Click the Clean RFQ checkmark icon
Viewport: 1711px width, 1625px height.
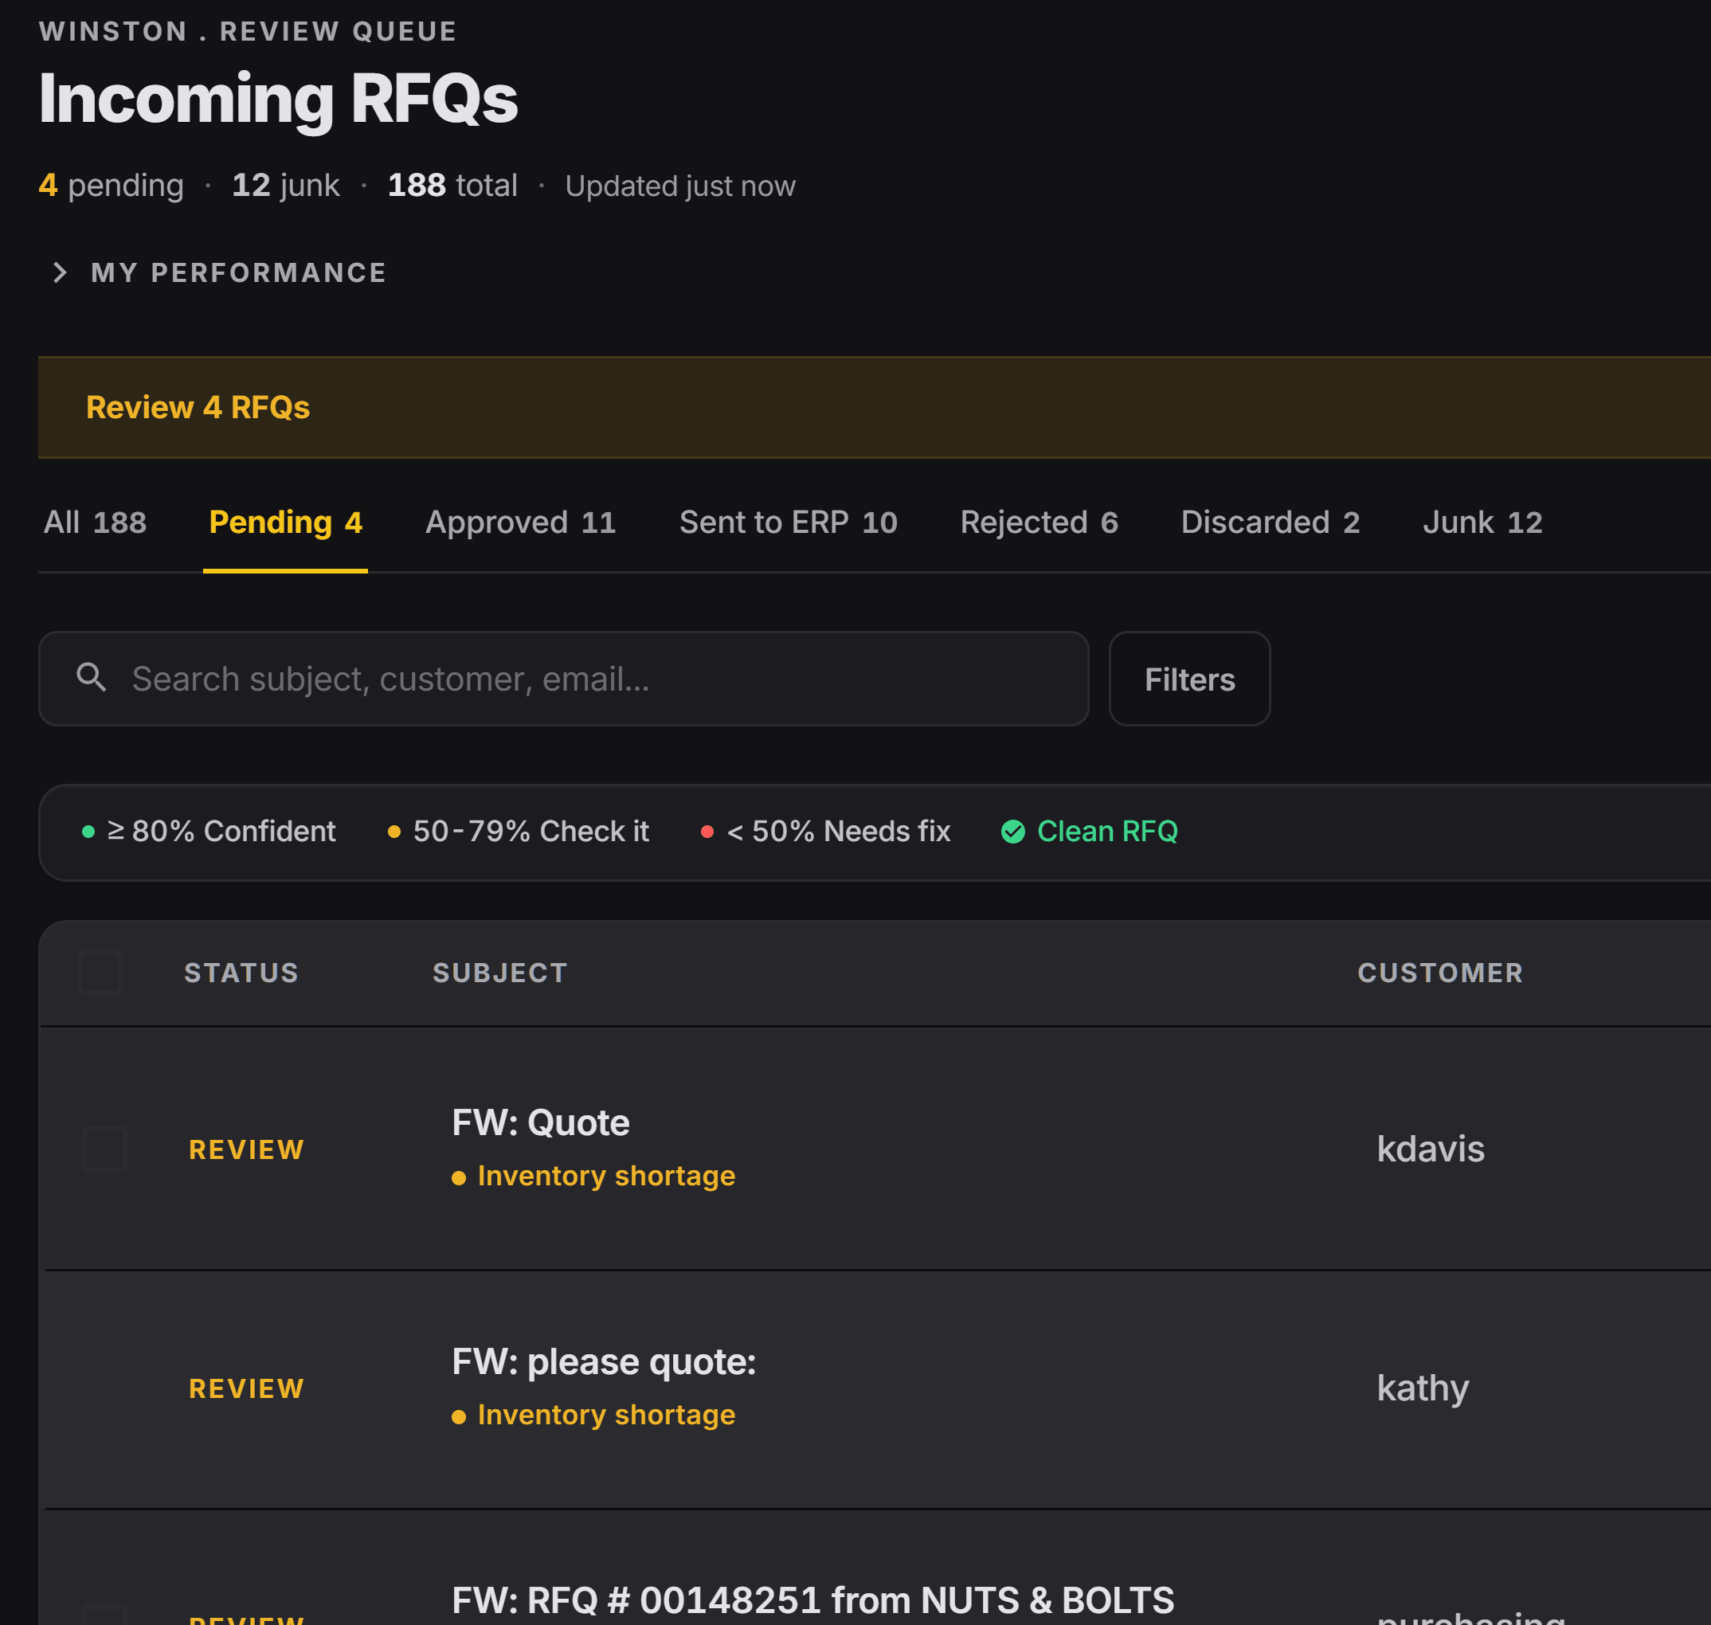[1012, 832]
